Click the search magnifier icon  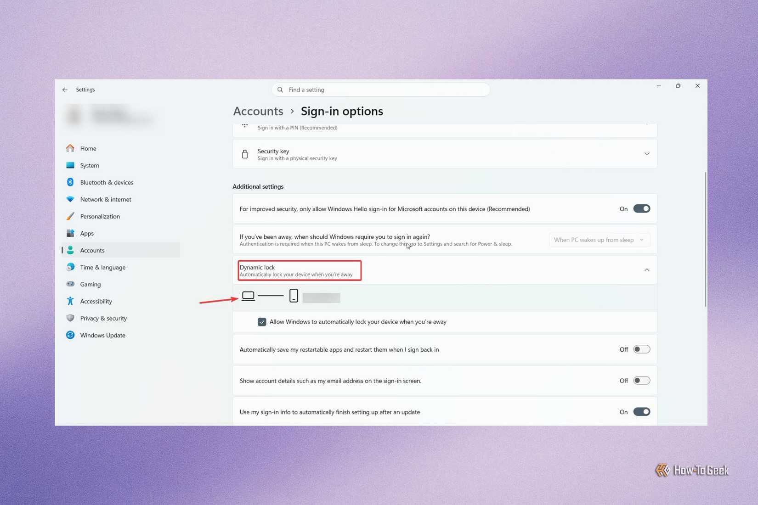[280, 90]
